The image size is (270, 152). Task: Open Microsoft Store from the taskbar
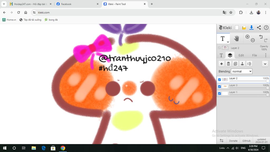[53, 148]
